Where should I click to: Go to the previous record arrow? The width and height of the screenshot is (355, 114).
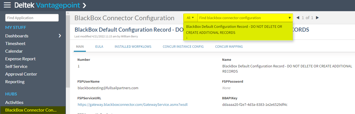[298, 18]
